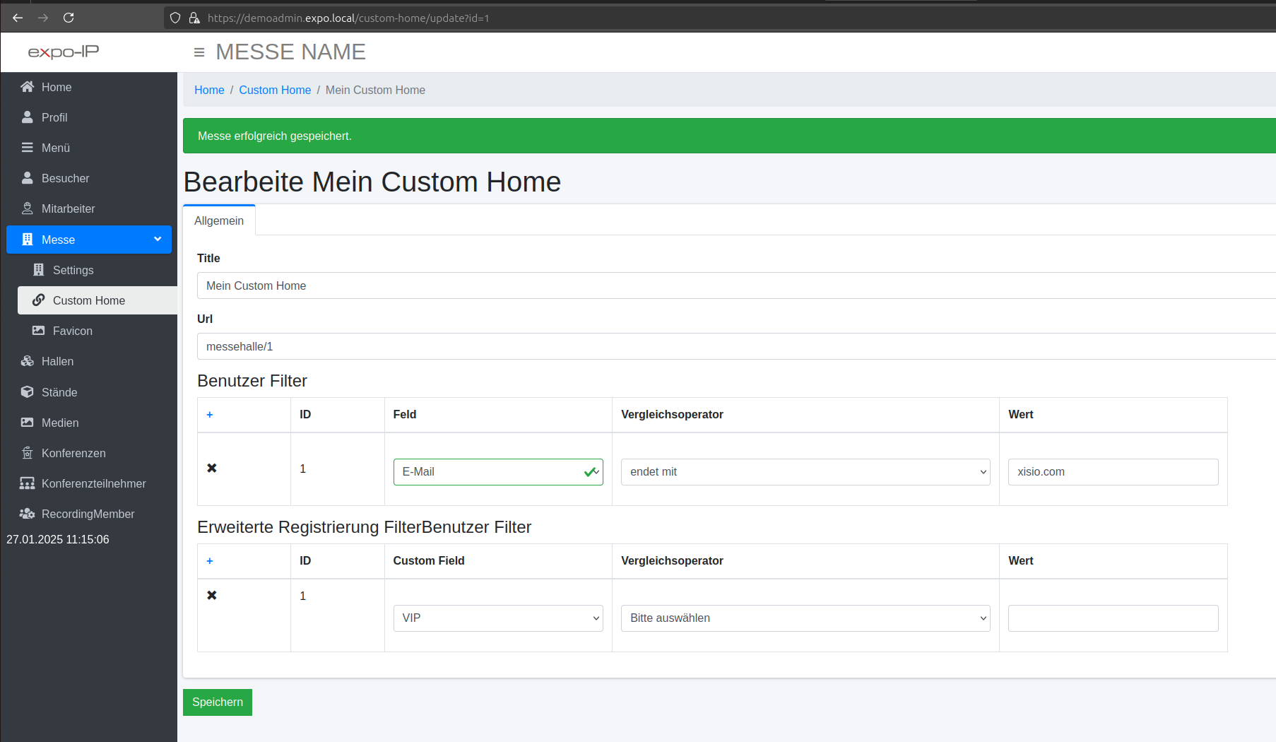Reload the page in the browser

(x=69, y=18)
